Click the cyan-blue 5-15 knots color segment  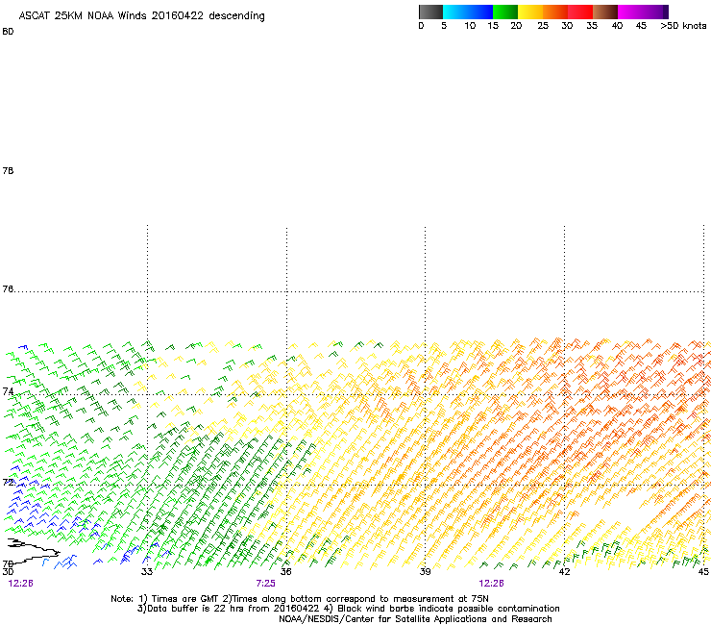tap(468, 12)
